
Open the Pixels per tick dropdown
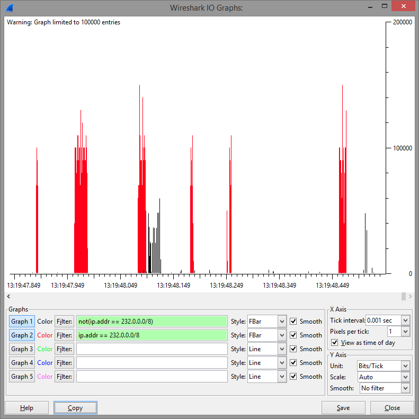click(x=405, y=332)
